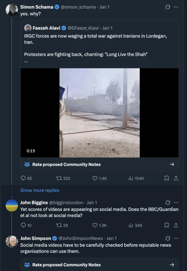This screenshot has width=187, height=271.
Task: Bookmark John Biggins's reply
Action: click(167, 225)
